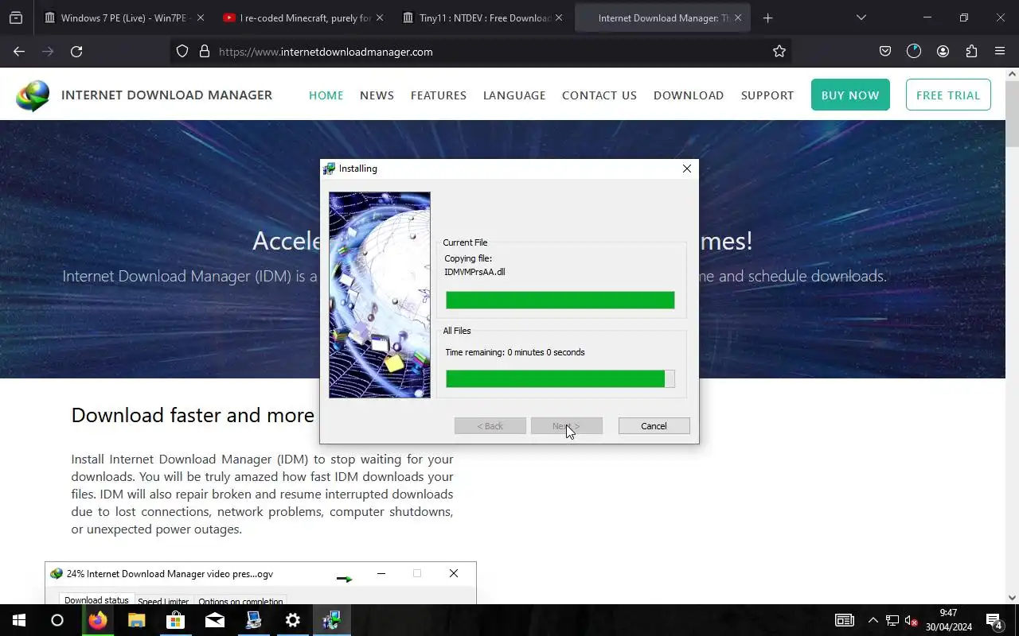Open the Windows Start menu
Viewport: 1019px width, 636px height.
(19, 620)
